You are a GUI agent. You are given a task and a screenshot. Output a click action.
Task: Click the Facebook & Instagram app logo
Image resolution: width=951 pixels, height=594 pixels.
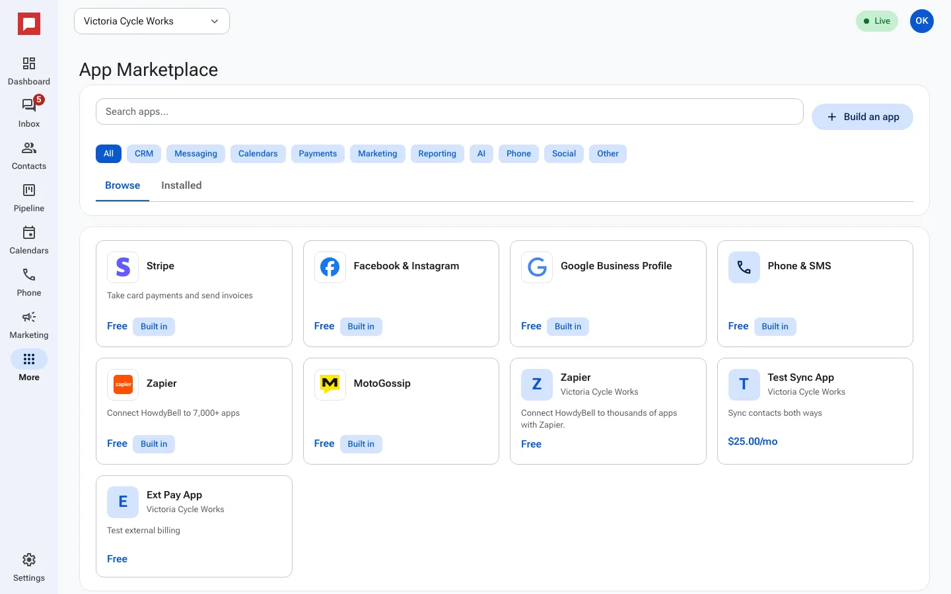click(x=330, y=267)
